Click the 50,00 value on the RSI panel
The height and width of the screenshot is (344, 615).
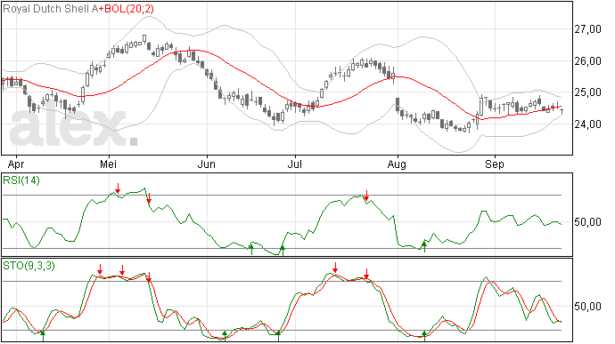coord(587,222)
